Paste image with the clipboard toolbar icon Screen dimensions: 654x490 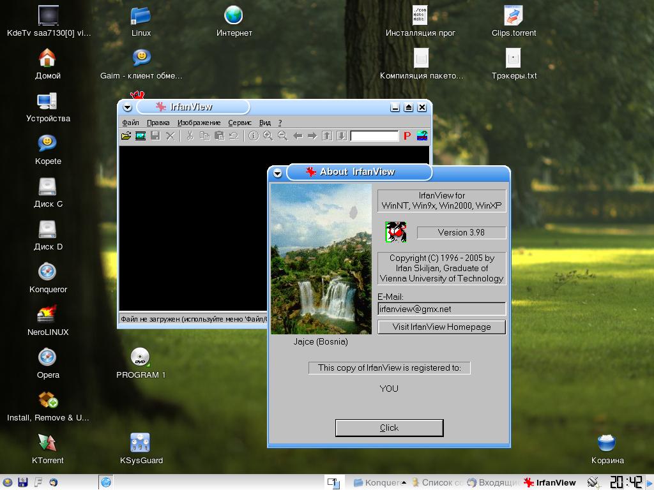[x=220, y=136]
